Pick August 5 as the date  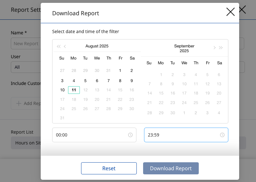pos(85,81)
